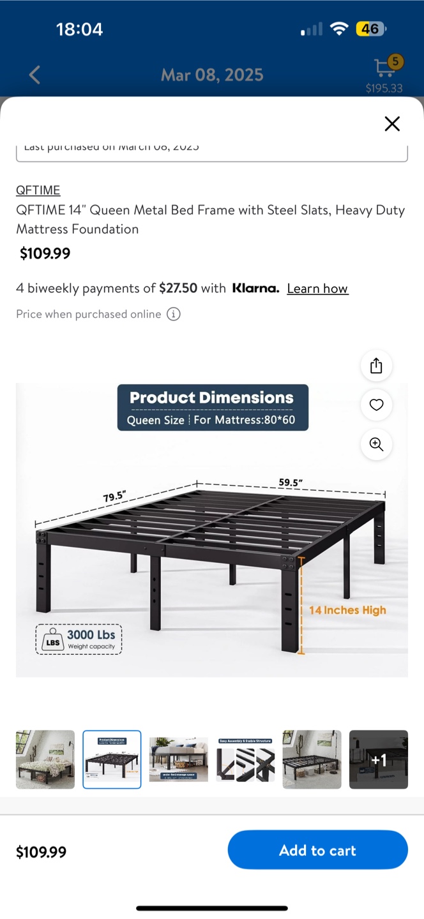Screen dimensions: 424x919
Task: Tap the product title text
Action: 211,220
